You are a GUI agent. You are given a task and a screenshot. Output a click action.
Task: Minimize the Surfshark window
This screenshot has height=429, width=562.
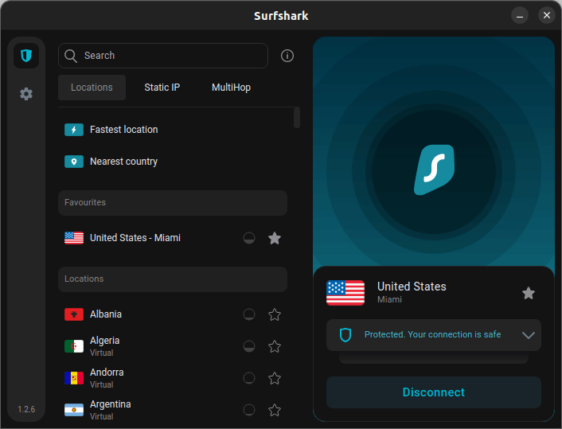[x=519, y=15]
